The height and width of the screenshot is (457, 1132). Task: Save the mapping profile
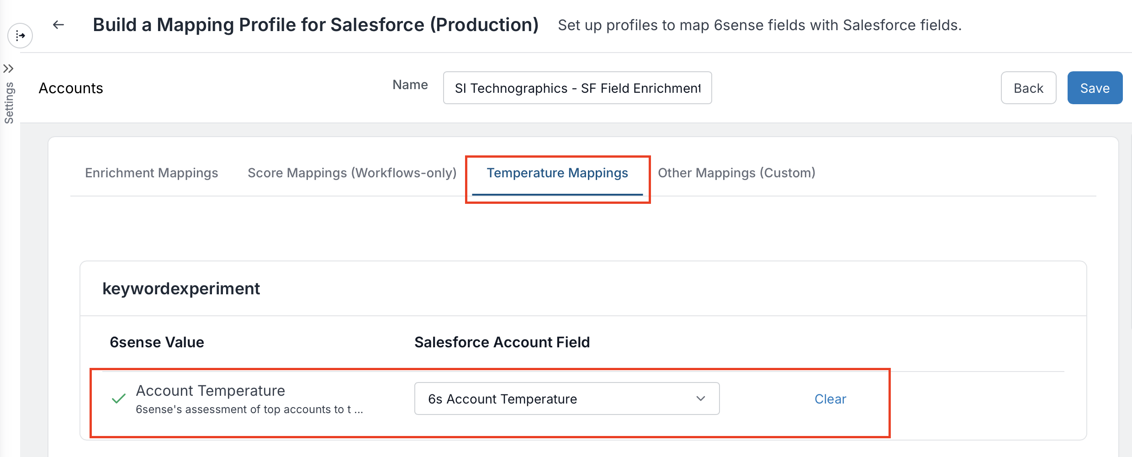click(x=1095, y=88)
